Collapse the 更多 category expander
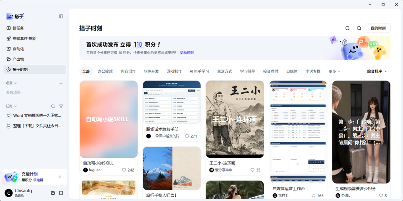 334,71
